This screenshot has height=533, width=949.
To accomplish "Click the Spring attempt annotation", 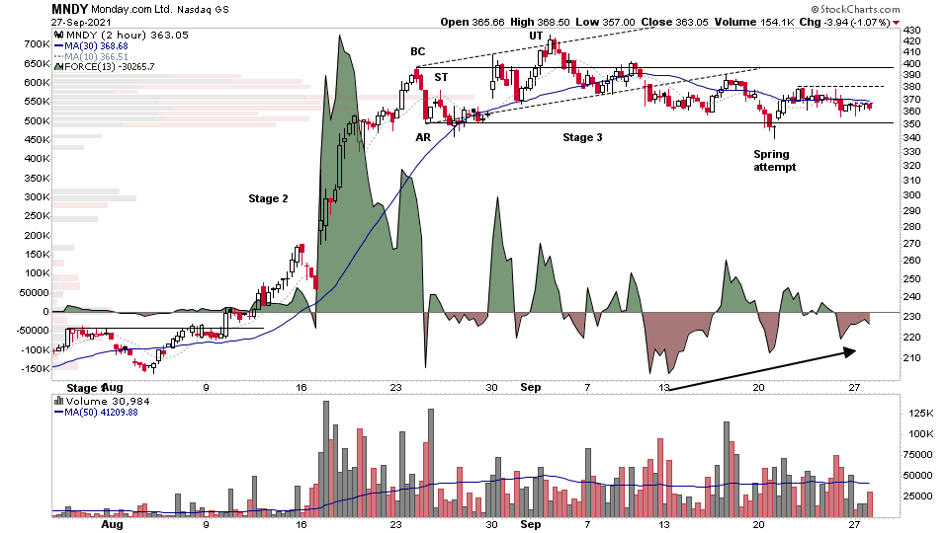I will (775, 161).
